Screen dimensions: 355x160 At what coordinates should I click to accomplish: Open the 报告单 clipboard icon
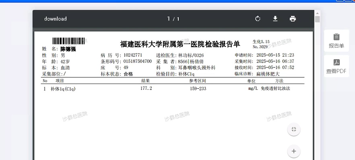click(x=336, y=37)
